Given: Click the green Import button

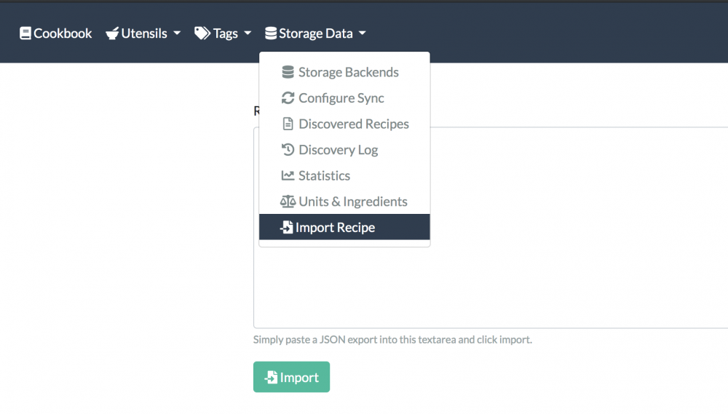Looking at the screenshot, I should 292,377.
